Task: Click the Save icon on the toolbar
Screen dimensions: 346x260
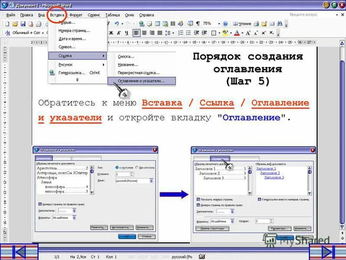Action: click(x=22, y=23)
